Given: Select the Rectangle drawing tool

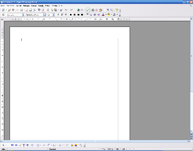Looking at the screenshot, I should (x=12, y=145).
